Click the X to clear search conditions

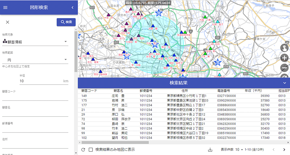pos(8,22)
